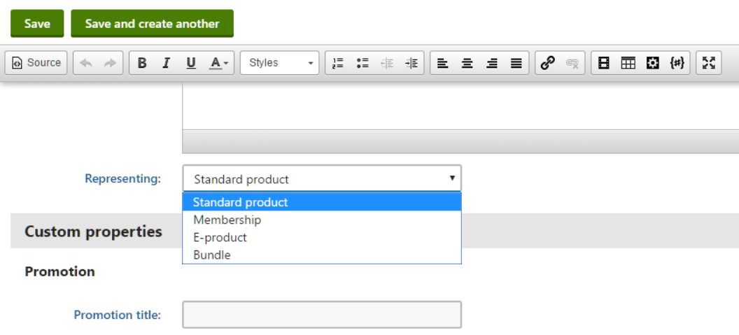Viewport: 739px width, 335px height.
Task: Open the text color dropdown
Action: pyautogui.click(x=218, y=63)
